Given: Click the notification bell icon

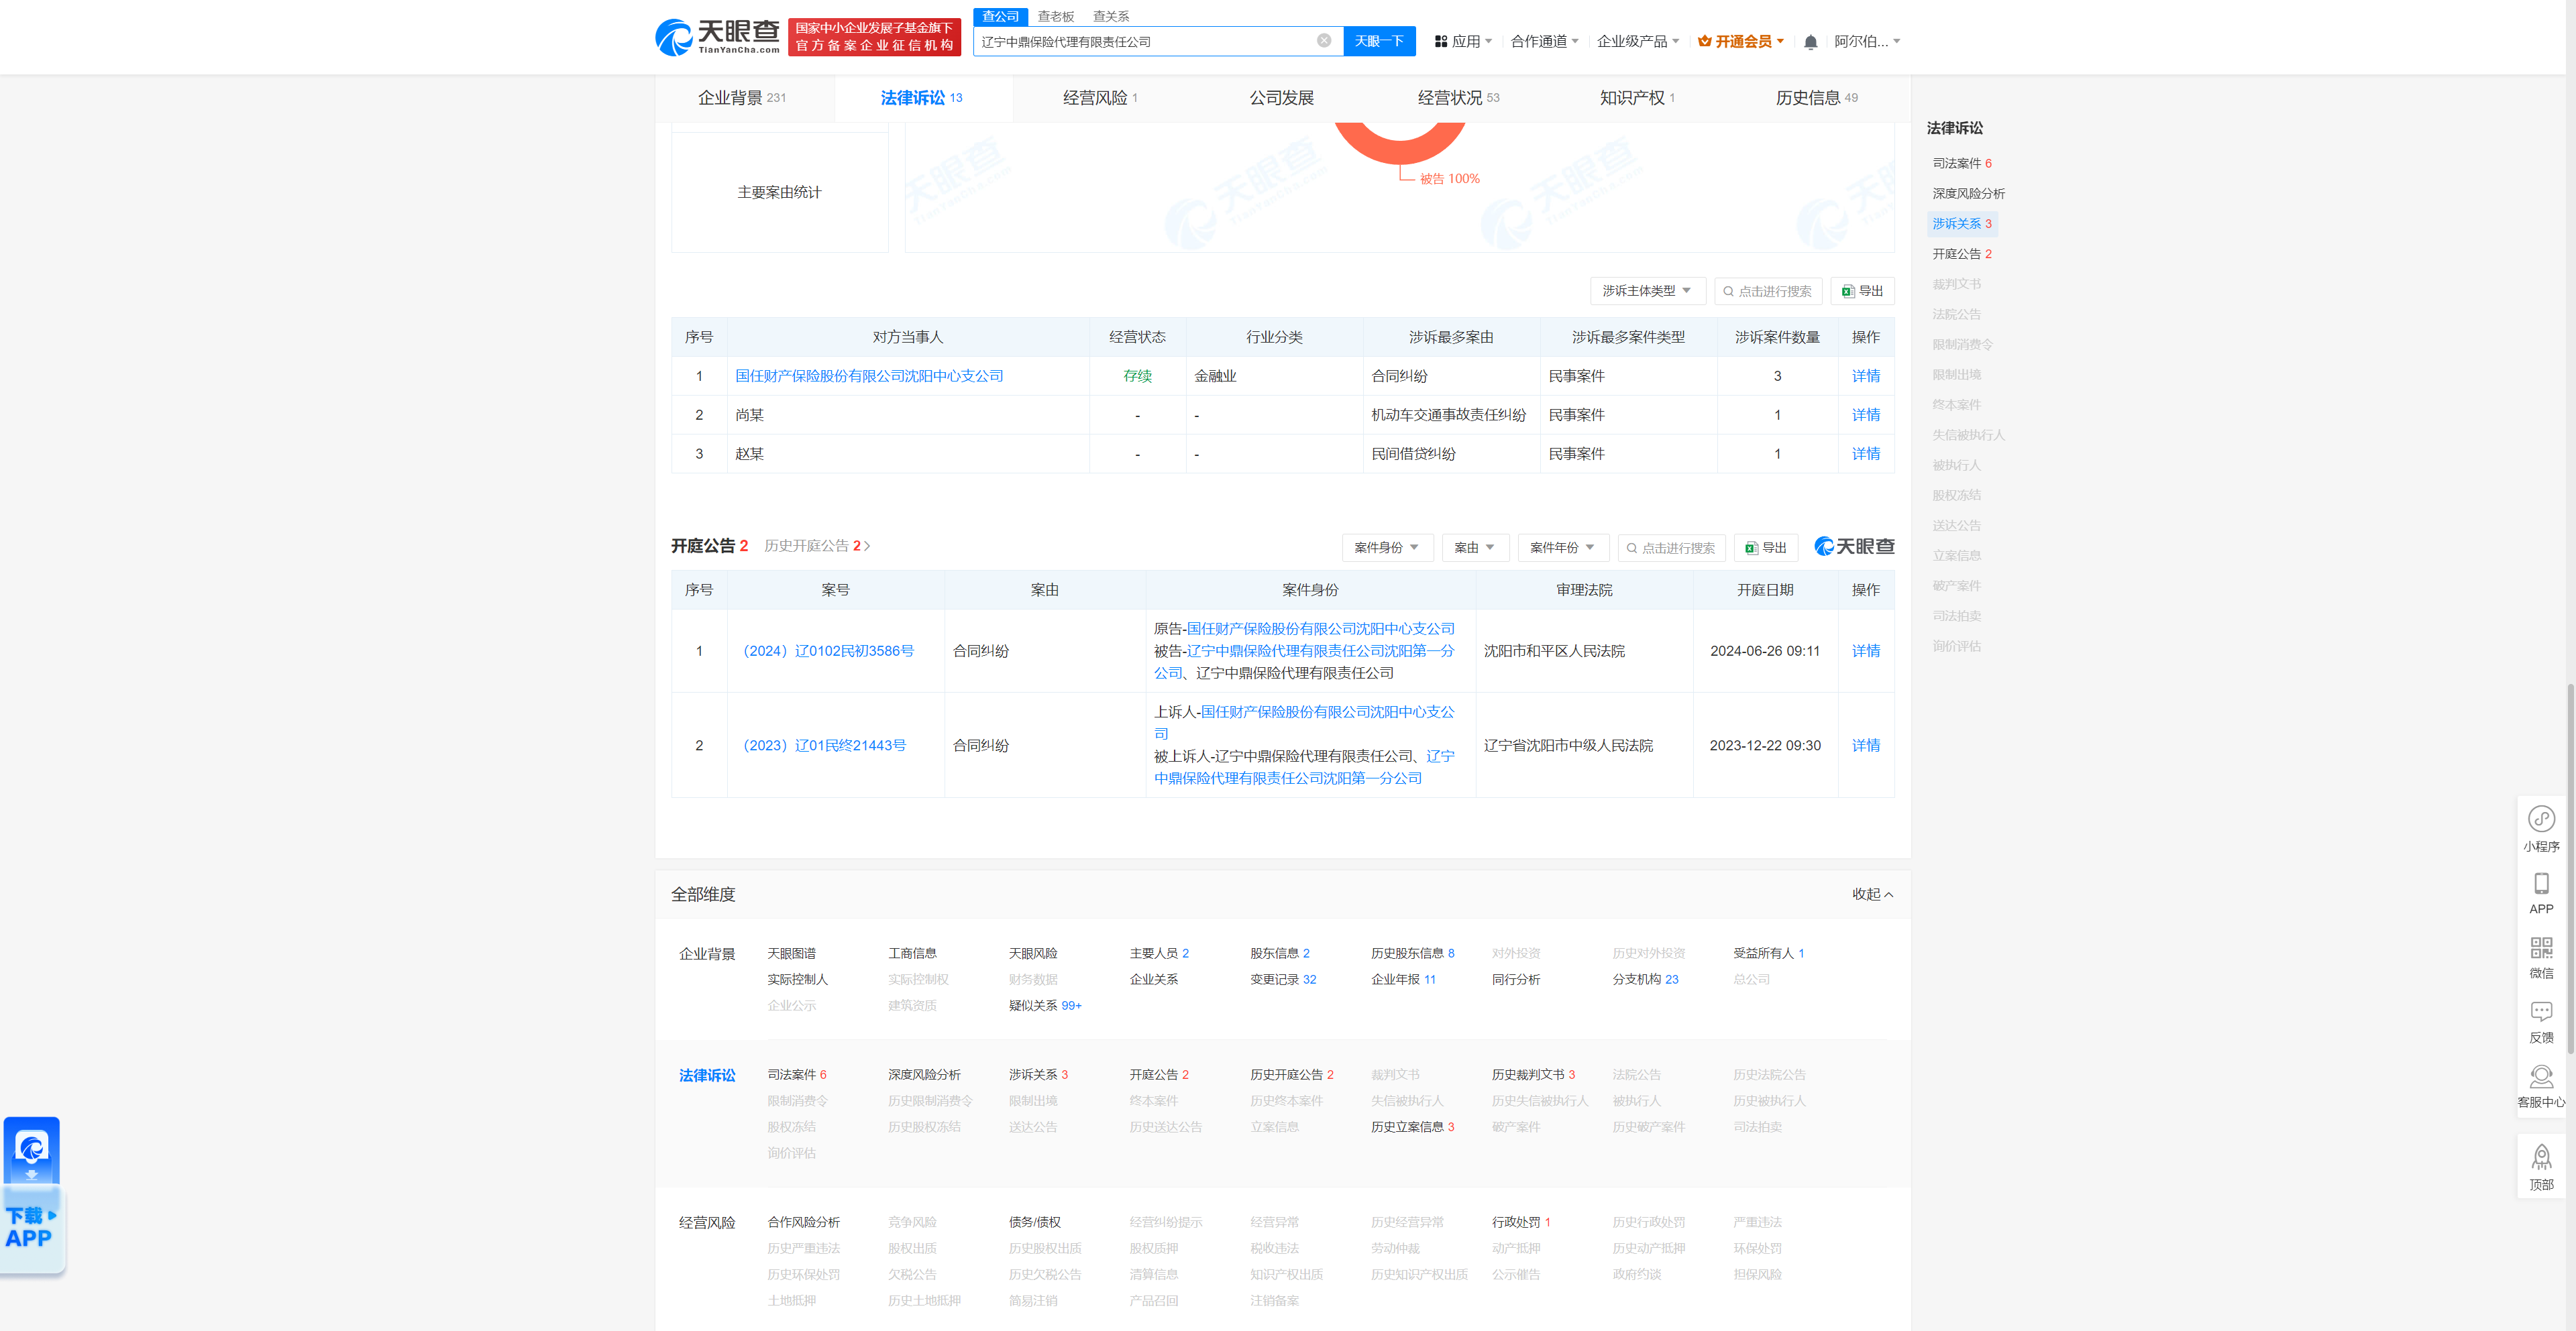Looking at the screenshot, I should (x=1810, y=42).
